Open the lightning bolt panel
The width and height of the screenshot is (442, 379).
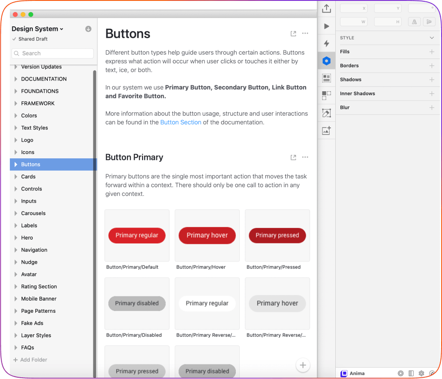tap(326, 43)
